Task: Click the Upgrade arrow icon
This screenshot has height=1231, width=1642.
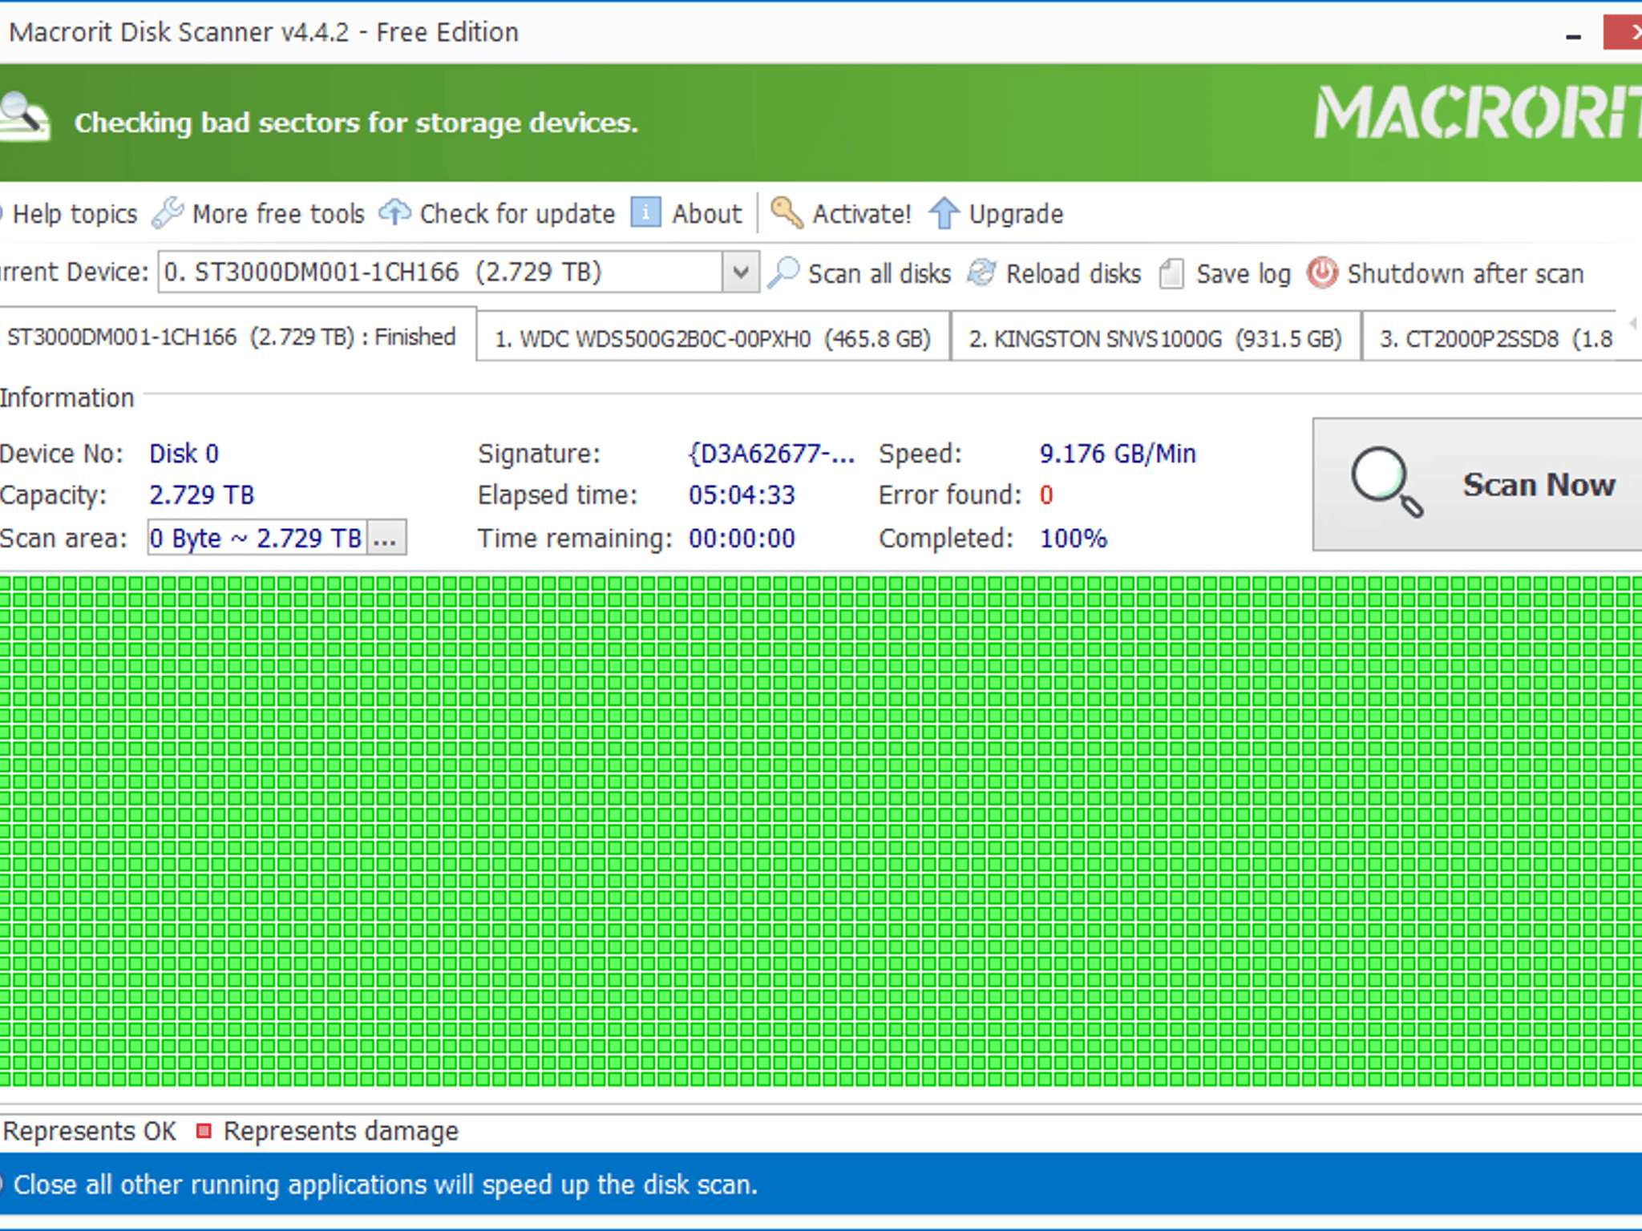Action: click(x=944, y=213)
